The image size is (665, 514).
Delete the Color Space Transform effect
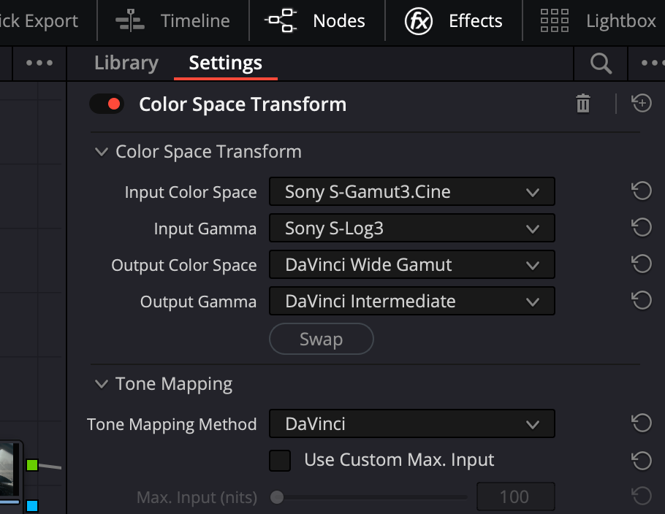tap(582, 104)
